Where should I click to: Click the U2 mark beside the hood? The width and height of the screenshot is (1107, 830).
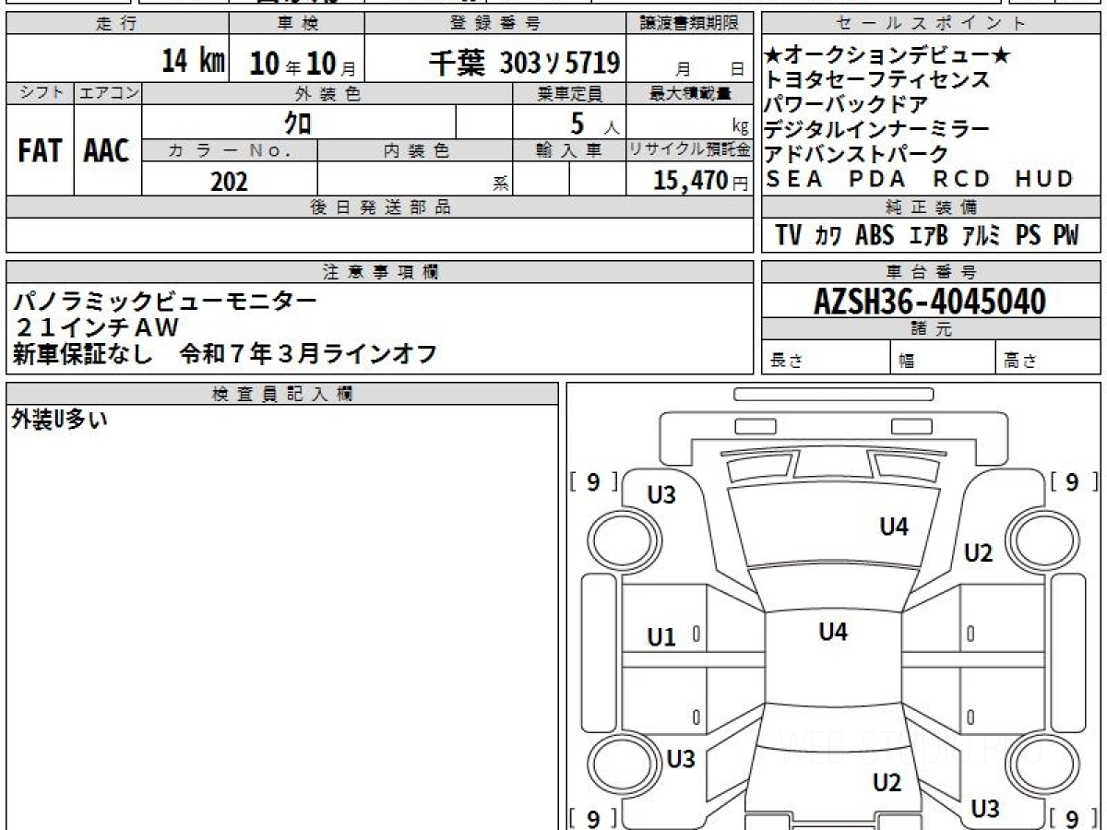[x=978, y=553]
